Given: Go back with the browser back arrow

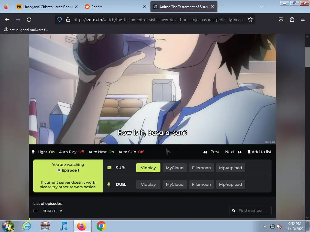Looking at the screenshot, I should coord(7,20).
